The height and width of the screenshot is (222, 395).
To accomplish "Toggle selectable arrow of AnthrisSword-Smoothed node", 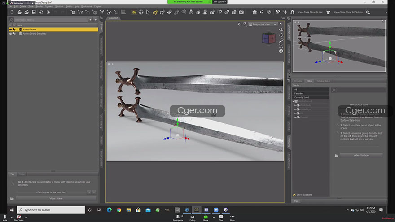I will (x=15, y=34).
